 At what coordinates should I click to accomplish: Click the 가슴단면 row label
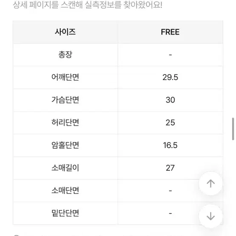65,100
